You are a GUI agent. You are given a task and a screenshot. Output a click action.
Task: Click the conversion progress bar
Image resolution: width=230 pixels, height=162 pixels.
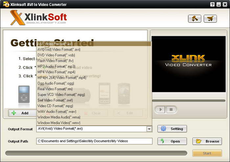click(x=96, y=153)
